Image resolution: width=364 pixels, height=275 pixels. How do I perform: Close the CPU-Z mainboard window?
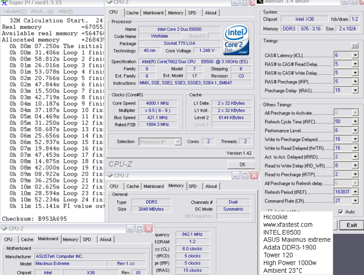pos(149,228)
